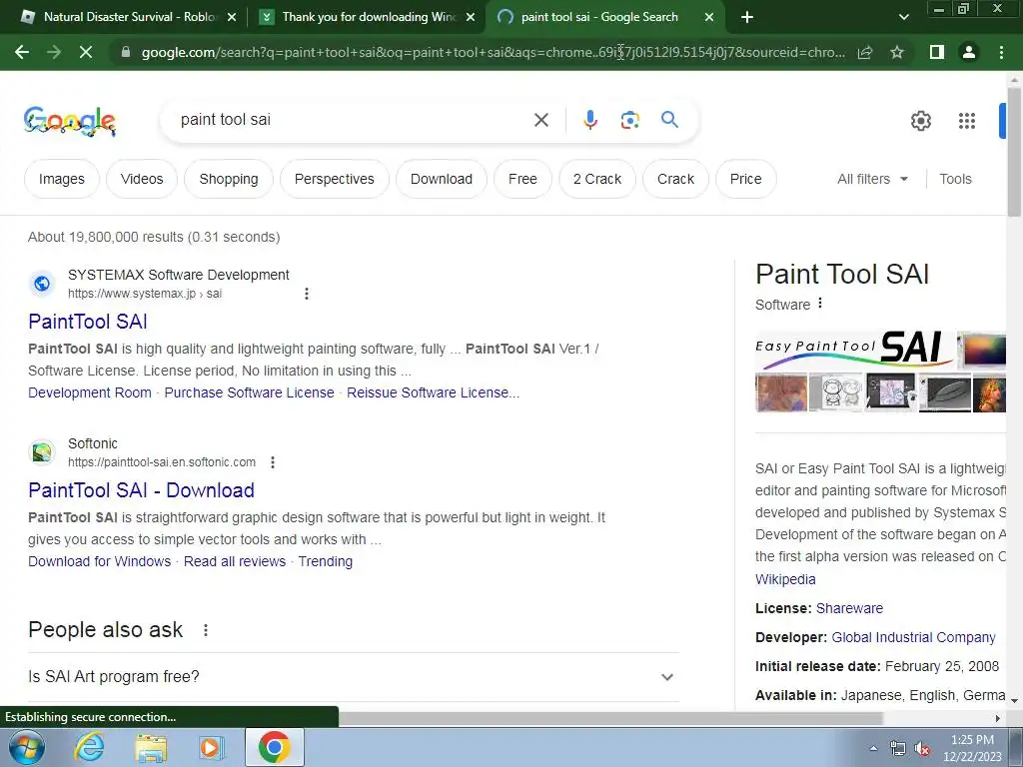Open Wikipedia link in knowledge panel
1023x767 pixels.
[785, 579]
